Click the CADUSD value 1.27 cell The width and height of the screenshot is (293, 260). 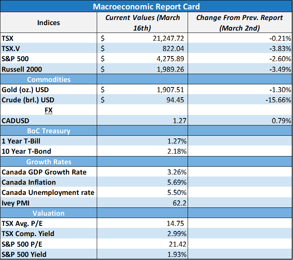tap(143, 120)
